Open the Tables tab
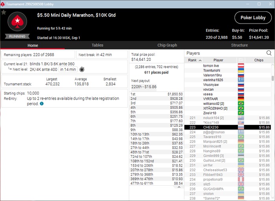Screen dimensions: 275x201 (97, 45)
